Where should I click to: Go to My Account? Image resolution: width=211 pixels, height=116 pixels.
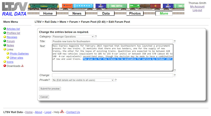point(197,7)
